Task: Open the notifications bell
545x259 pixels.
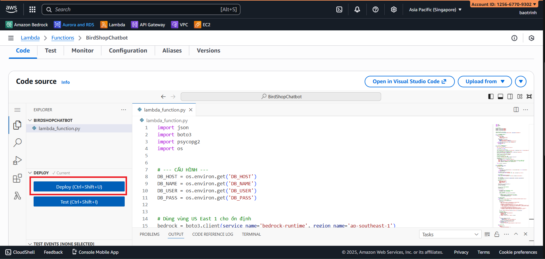Action: coord(357,9)
